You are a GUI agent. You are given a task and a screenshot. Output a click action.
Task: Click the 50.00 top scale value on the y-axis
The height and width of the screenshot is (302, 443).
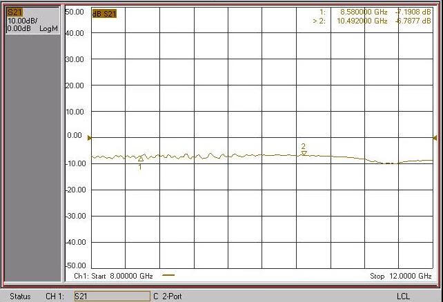click(74, 12)
